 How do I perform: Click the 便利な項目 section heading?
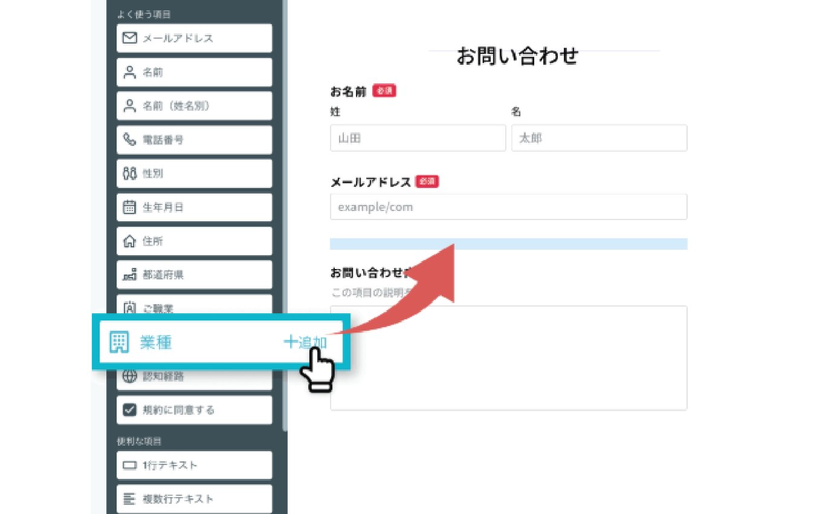point(140,441)
